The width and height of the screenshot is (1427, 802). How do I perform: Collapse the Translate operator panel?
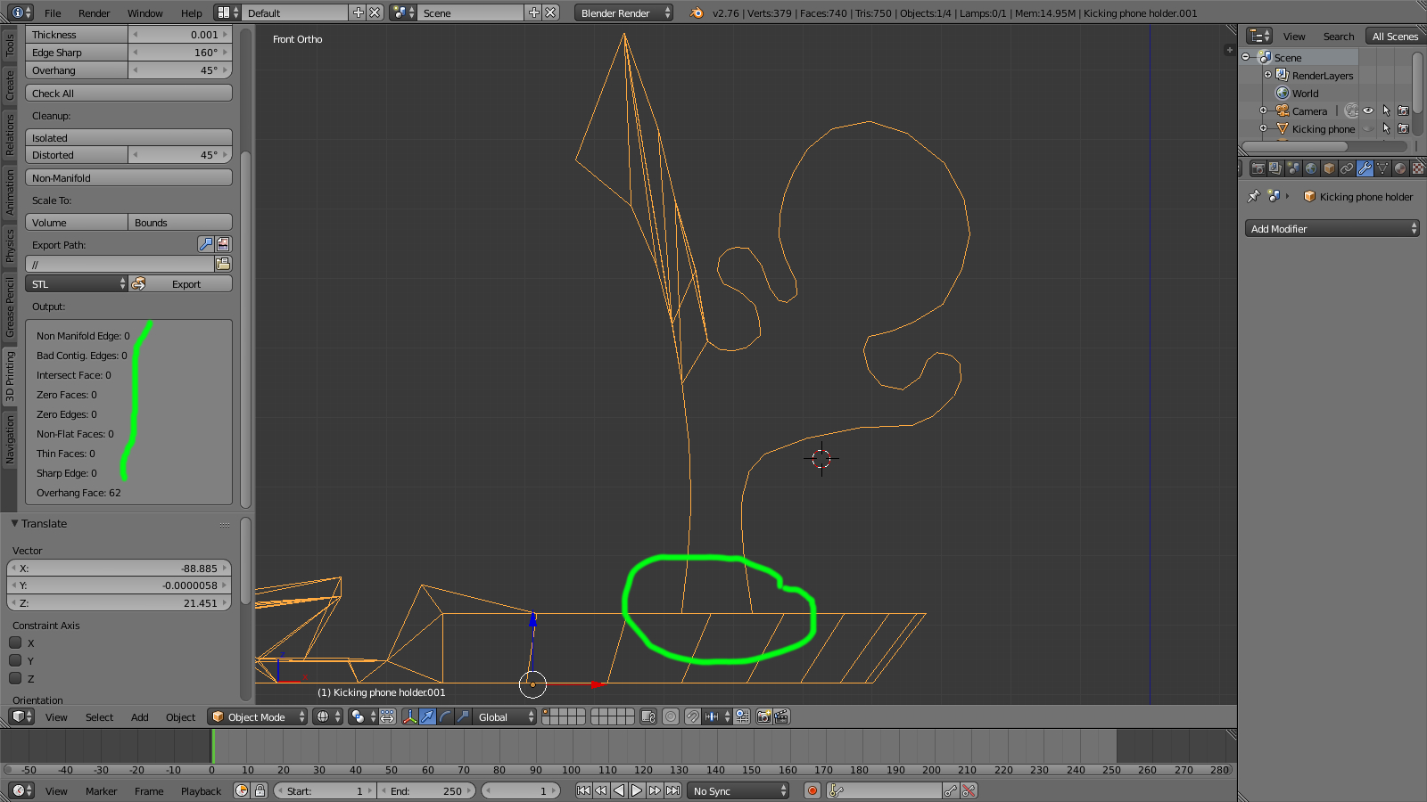click(x=14, y=523)
